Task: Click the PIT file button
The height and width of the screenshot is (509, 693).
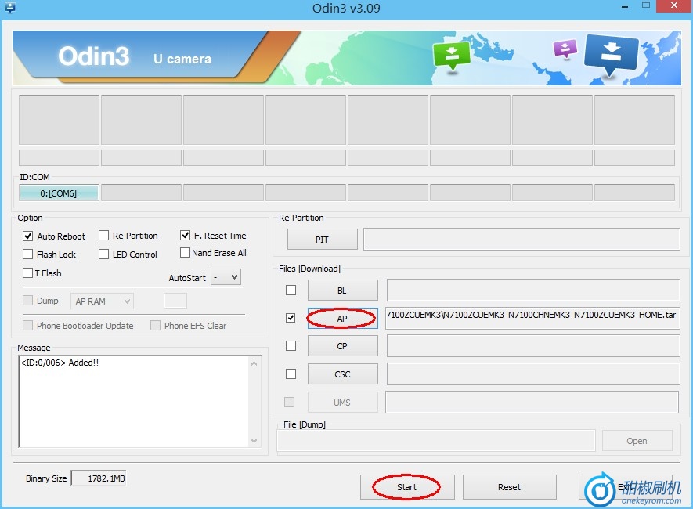Action: coord(322,240)
